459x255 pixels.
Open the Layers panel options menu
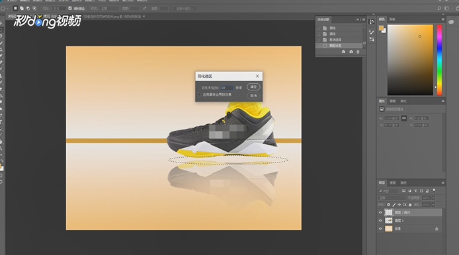(x=442, y=183)
